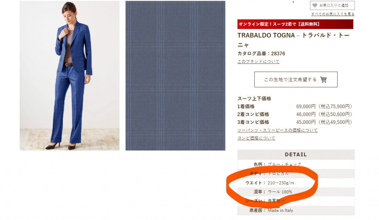Click the ウエイト 210〜230g/m detail row

point(296,183)
